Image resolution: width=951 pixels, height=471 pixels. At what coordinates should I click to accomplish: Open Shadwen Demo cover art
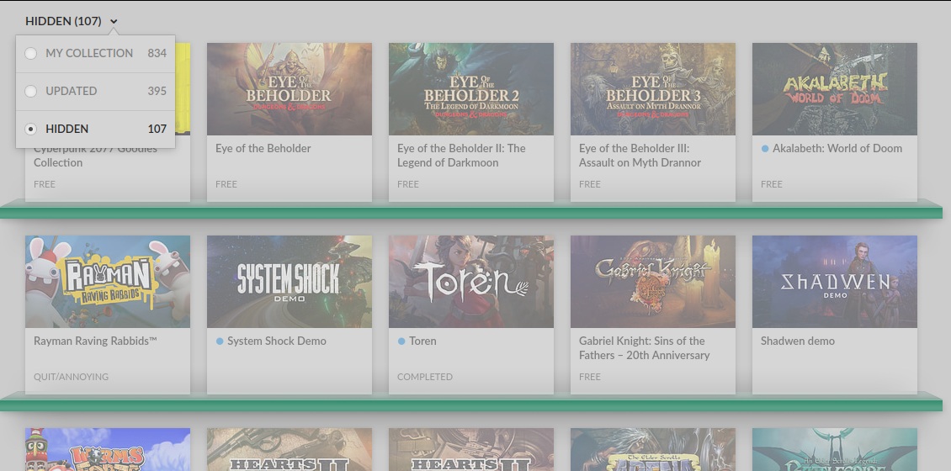(x=835, y=282)
